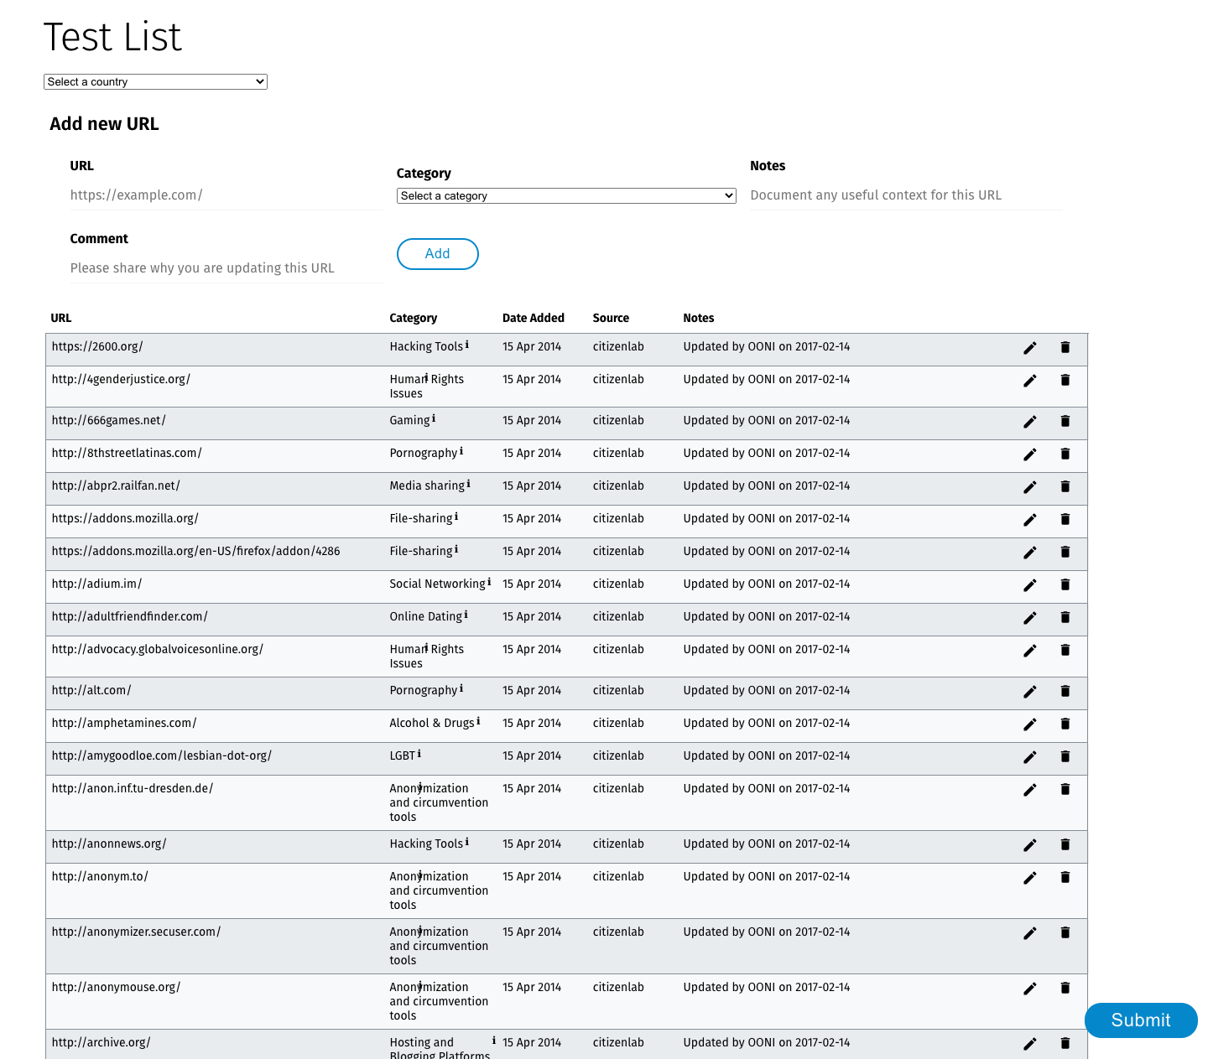Delete the http://adultfriendfinder.com/ entry

tap(1065, 617)
